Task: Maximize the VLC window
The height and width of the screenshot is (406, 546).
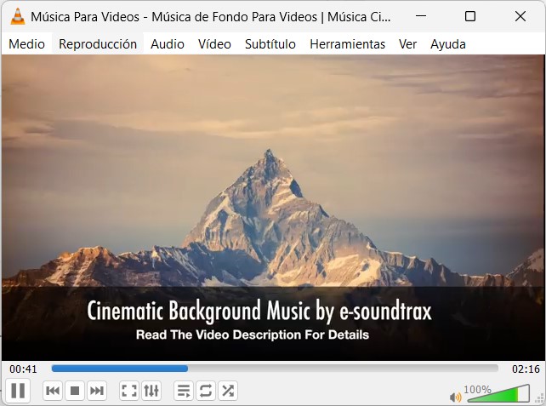Action: tap(470, 16)
